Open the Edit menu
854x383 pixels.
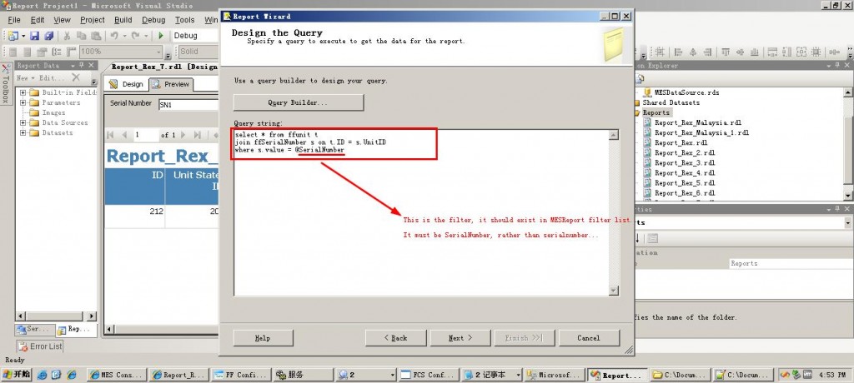pos(38,20)
